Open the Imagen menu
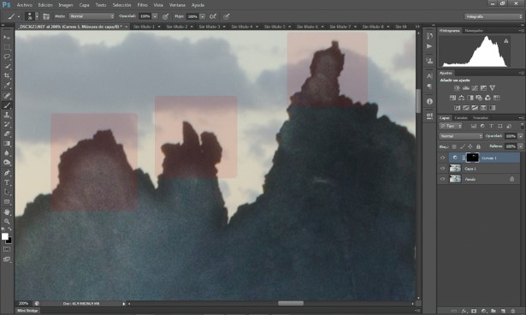The image size is (526, 315). [x=65, y=5]
